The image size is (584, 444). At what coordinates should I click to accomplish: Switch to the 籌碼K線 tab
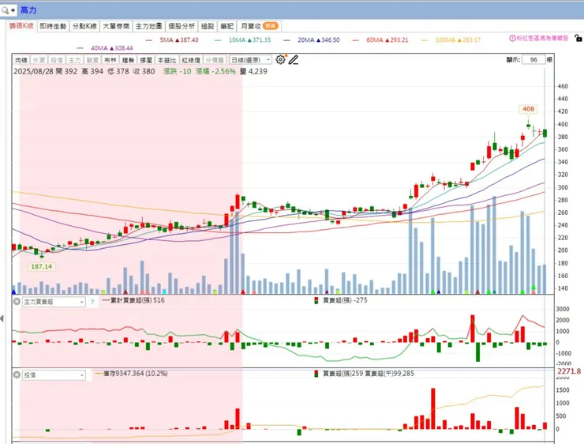point(21,26)
